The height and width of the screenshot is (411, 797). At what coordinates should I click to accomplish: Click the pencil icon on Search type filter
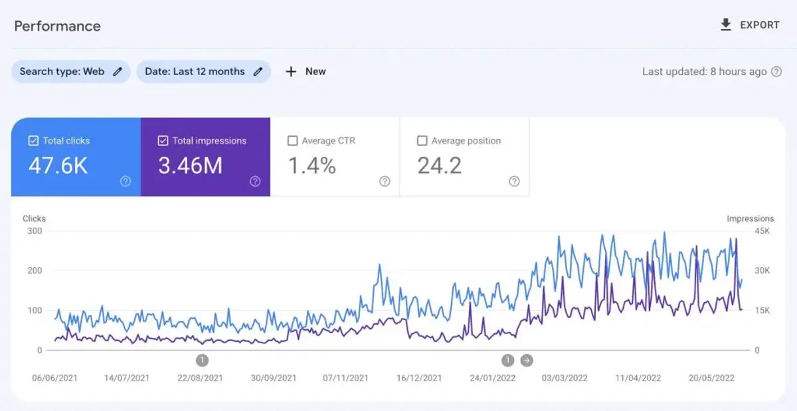118,71
